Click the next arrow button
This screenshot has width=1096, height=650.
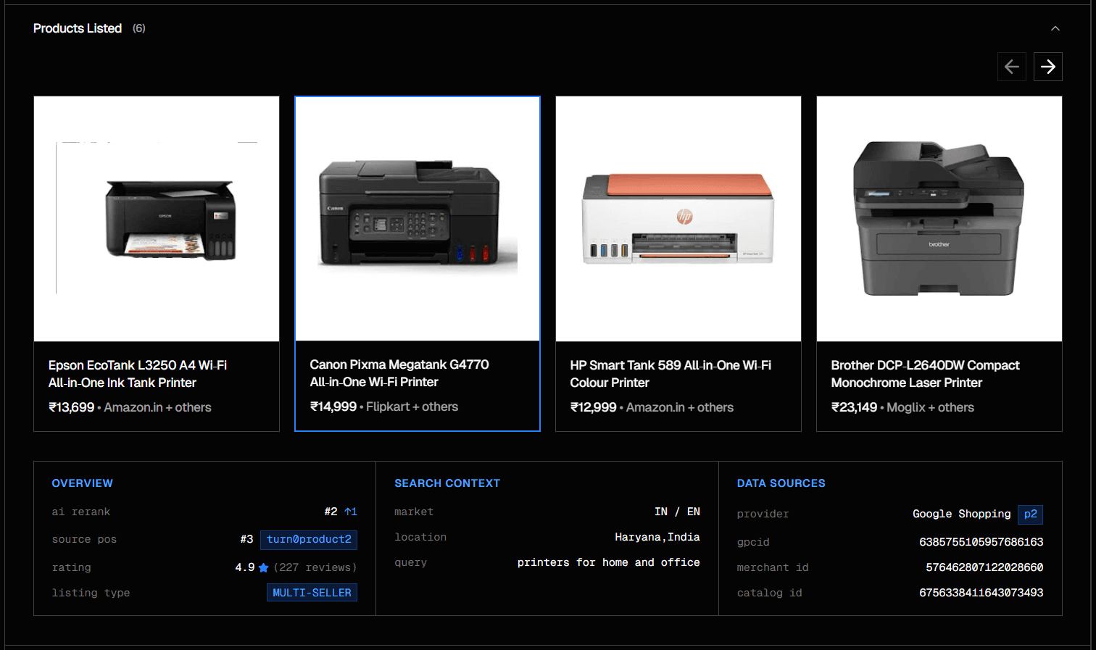[1048, 67]
